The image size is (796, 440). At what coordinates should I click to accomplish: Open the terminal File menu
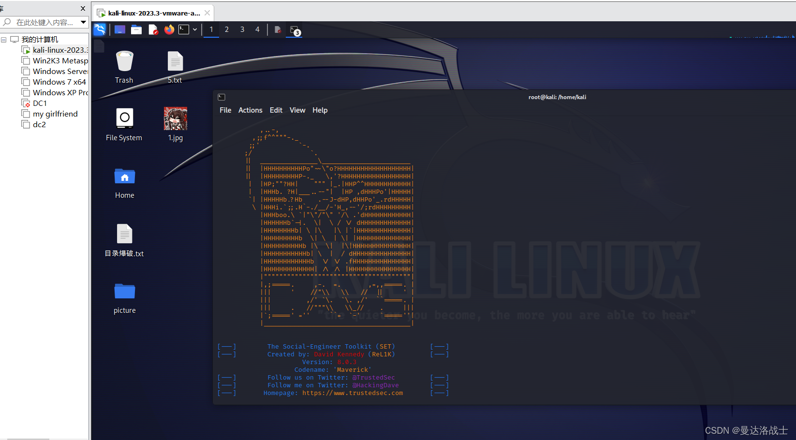[225, 110]
